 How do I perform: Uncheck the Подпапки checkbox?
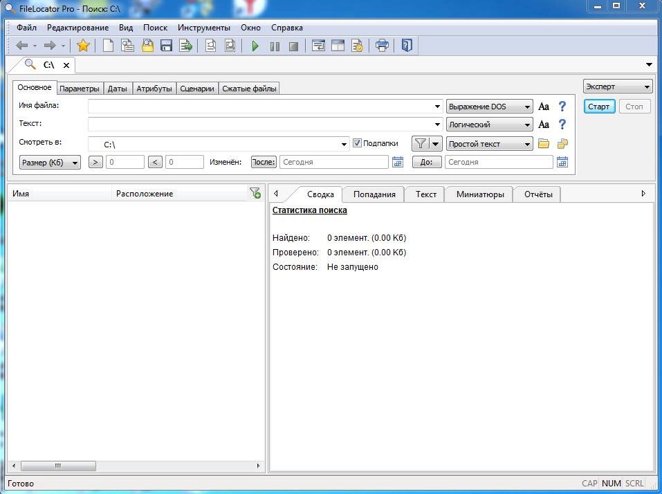(357, 143)
